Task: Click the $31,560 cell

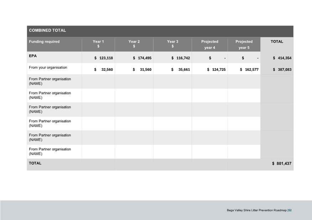Action: click(x=142, y=70)
